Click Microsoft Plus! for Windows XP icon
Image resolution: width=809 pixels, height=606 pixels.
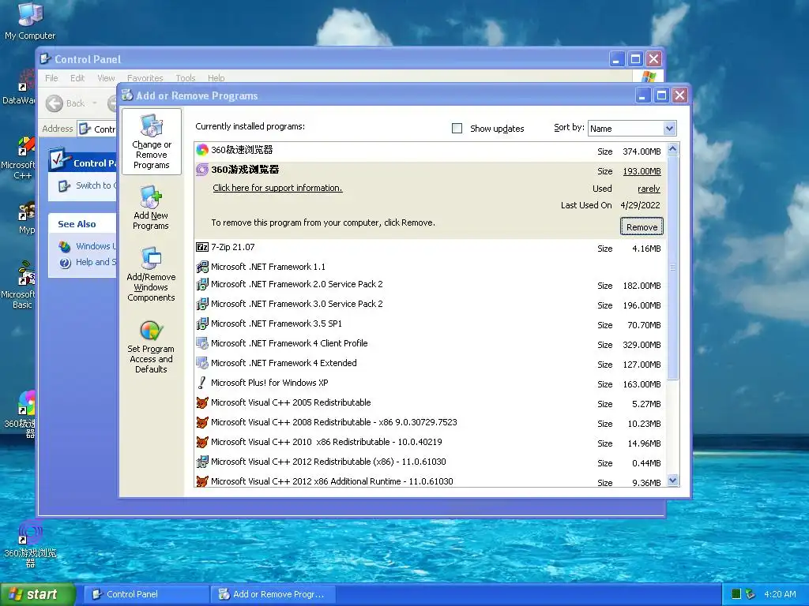click(202, 383)
